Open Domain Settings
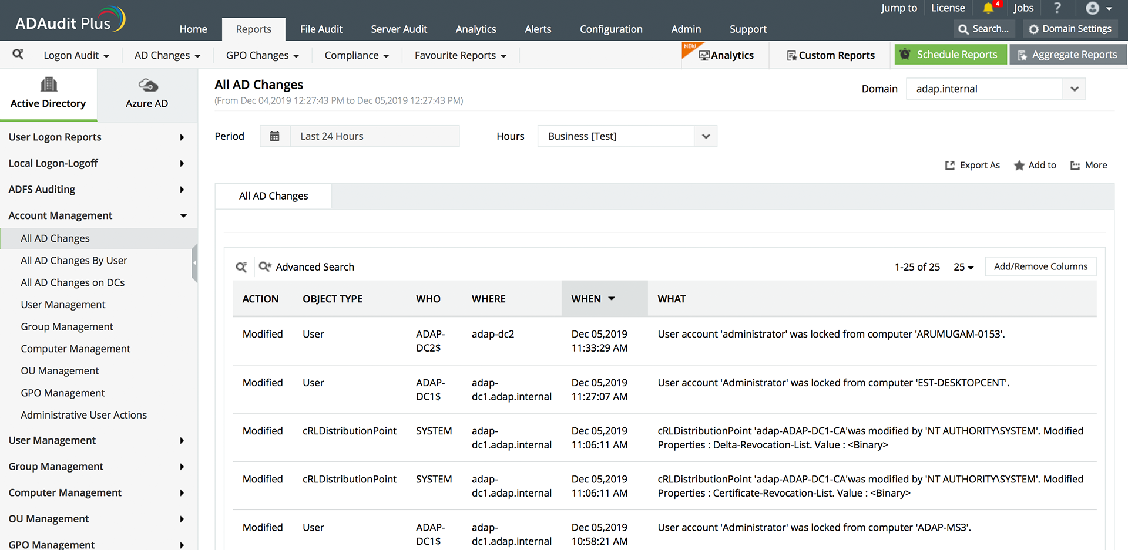Viewport: 1128px width, 550px height. point(1070,28)
